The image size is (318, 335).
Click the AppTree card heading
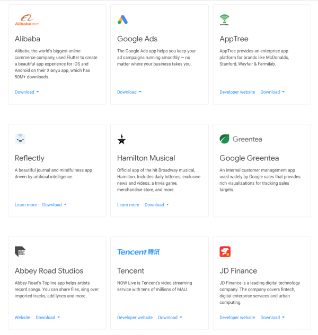pyautogui.click(x=234, y=39)
